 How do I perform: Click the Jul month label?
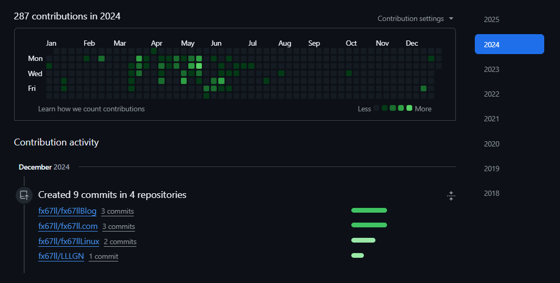click(x=252, y=43)
